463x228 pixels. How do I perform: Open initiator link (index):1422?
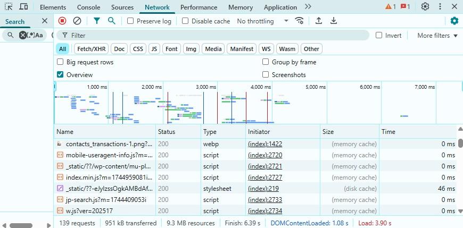point(265,144)
